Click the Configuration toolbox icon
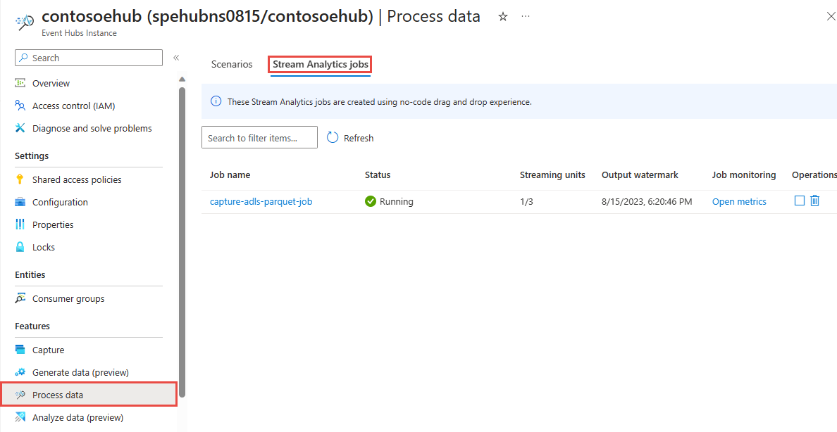Image resolution: width=837 pixels, height=432 pixels. [20, 202]
